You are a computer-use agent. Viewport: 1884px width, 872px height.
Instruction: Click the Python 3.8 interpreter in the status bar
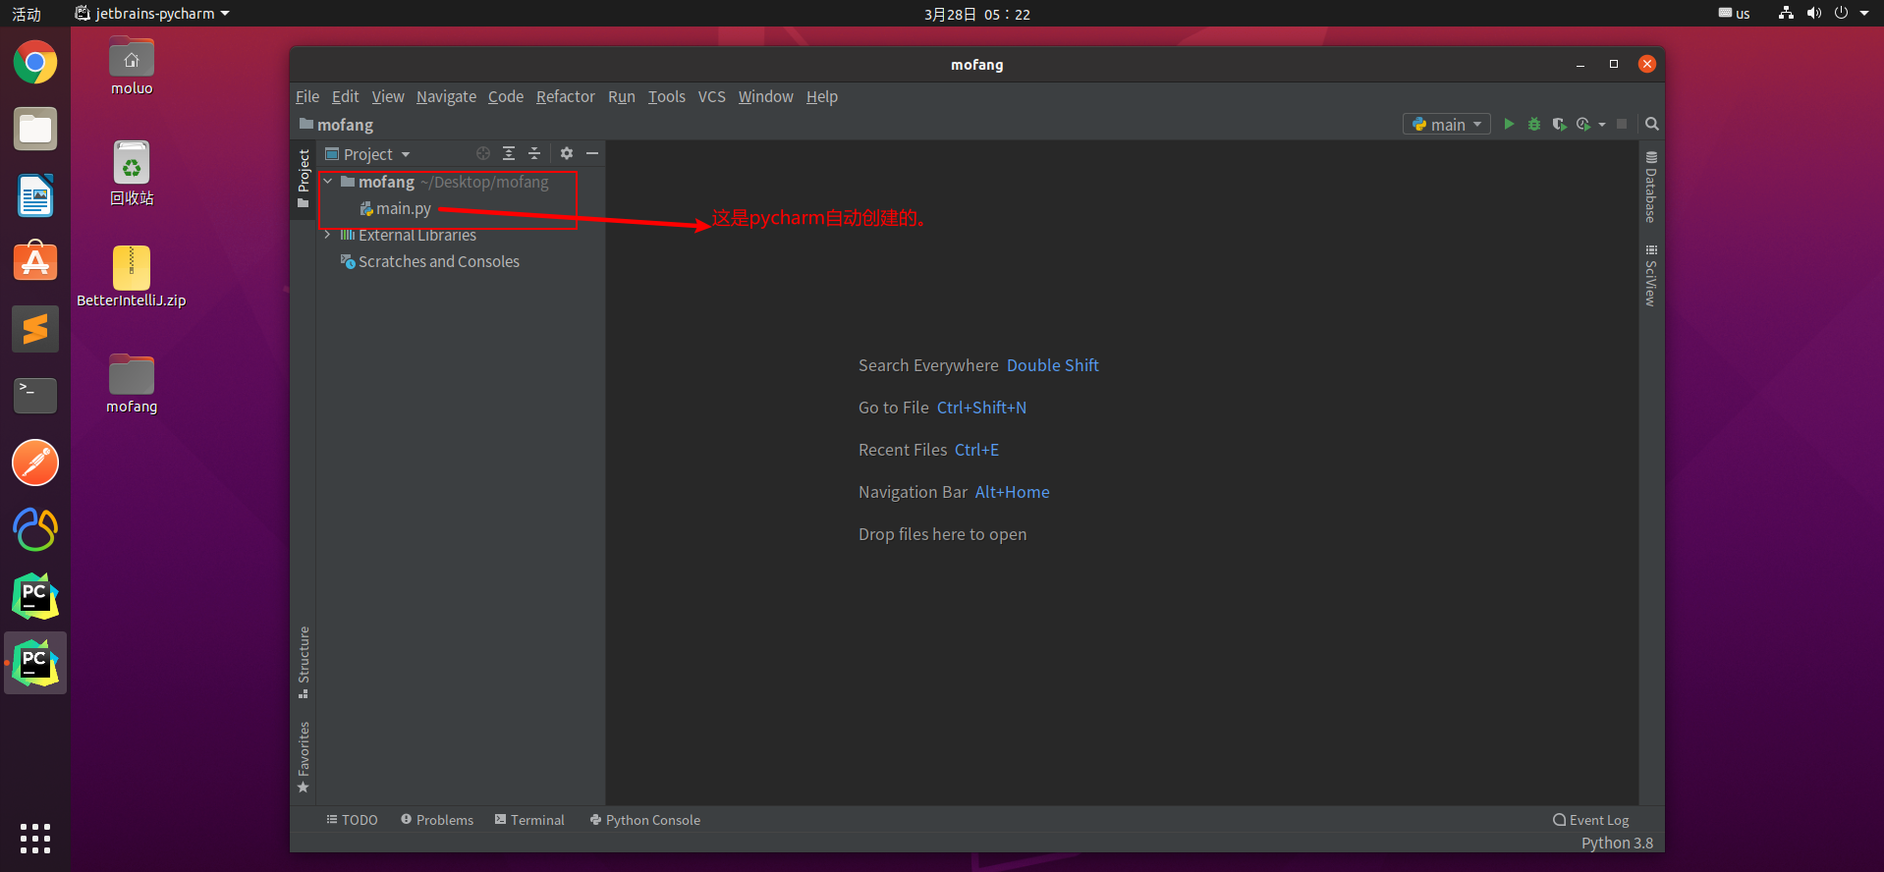click(x=1617, y=844)
